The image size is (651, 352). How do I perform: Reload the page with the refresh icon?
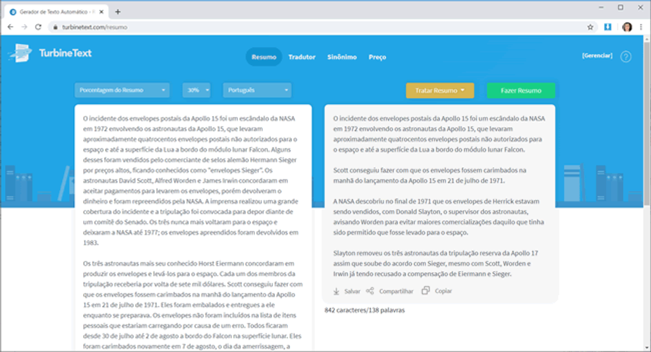point(38,27)
